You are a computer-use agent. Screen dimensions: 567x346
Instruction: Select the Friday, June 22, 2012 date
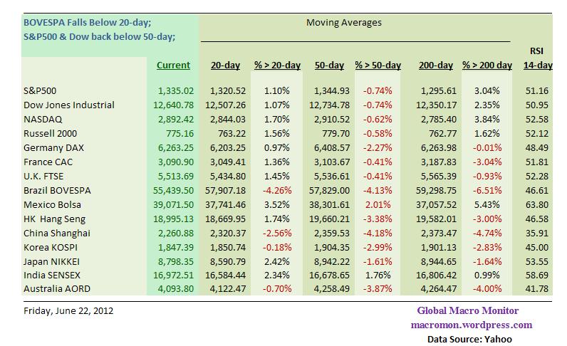[x=68, y=310]
